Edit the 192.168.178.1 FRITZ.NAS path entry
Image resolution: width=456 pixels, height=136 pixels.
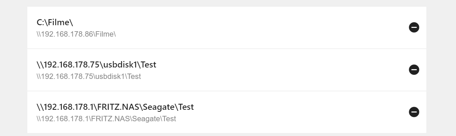pyautogui.click(x=227, y=112)
